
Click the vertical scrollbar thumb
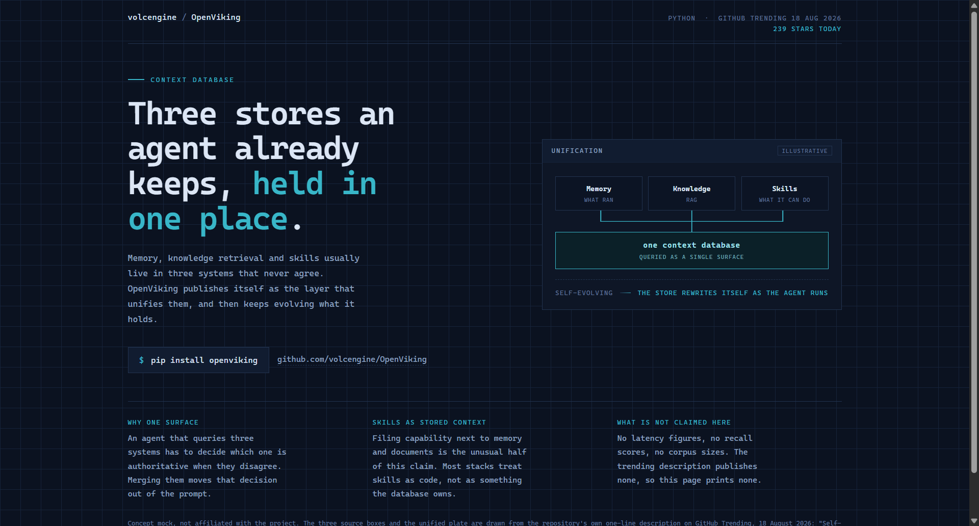click(x=974, y=242)
